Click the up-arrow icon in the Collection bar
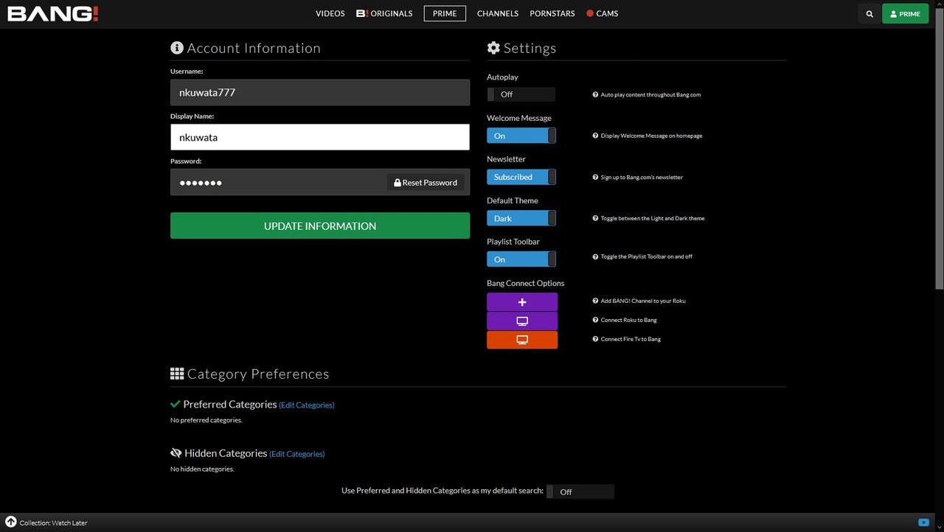Image resolution: width=944 pixels, height=532 pixels. pos(11,522)
